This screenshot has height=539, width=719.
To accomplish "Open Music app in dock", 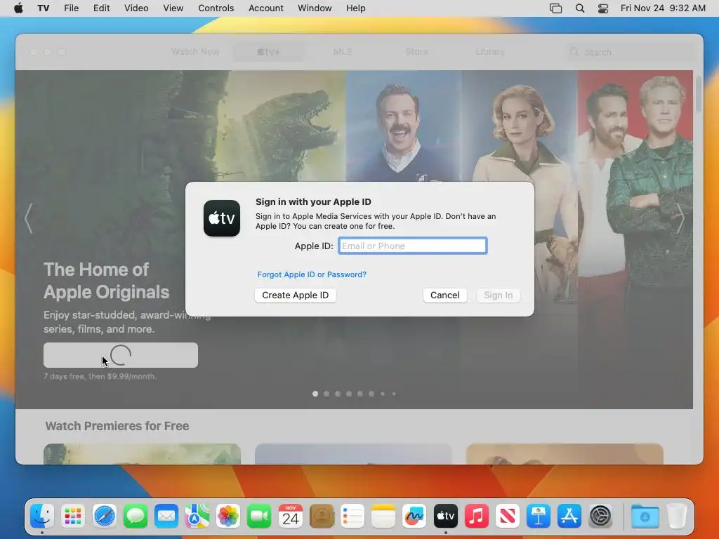I will pos(477,516).
